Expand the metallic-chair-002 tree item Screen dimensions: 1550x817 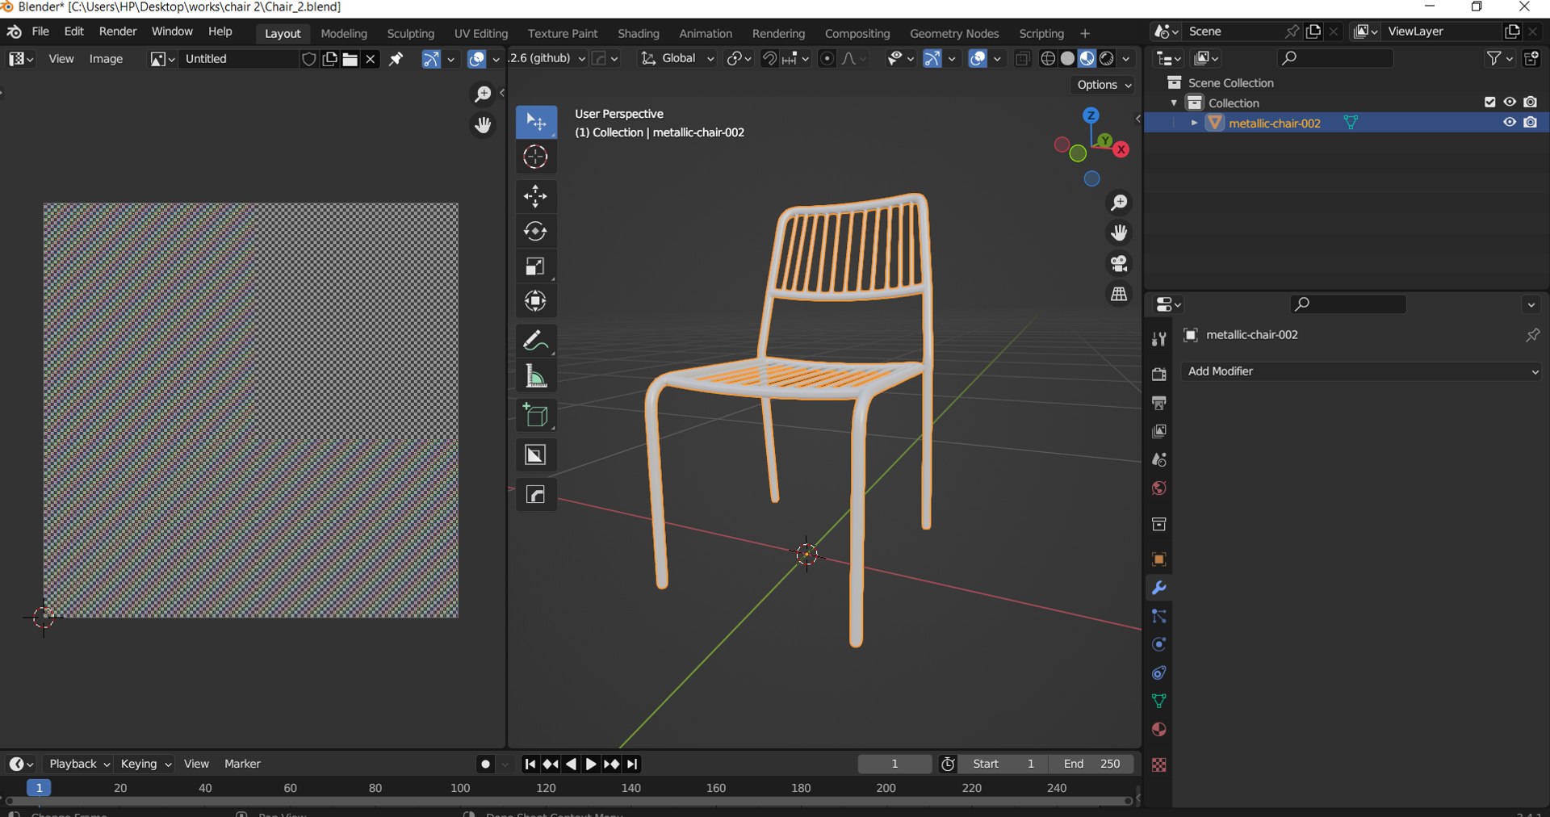[1194, 123]
